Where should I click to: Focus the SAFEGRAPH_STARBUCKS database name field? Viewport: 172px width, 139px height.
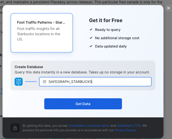[98, 82]
